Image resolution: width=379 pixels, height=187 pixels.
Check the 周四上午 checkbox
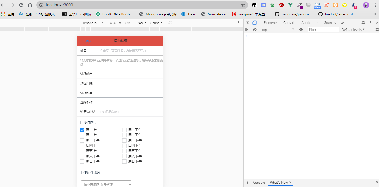[82, 146]
